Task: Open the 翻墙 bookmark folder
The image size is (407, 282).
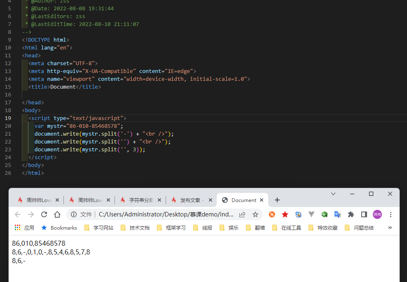Action: click(x=255, y=228)
